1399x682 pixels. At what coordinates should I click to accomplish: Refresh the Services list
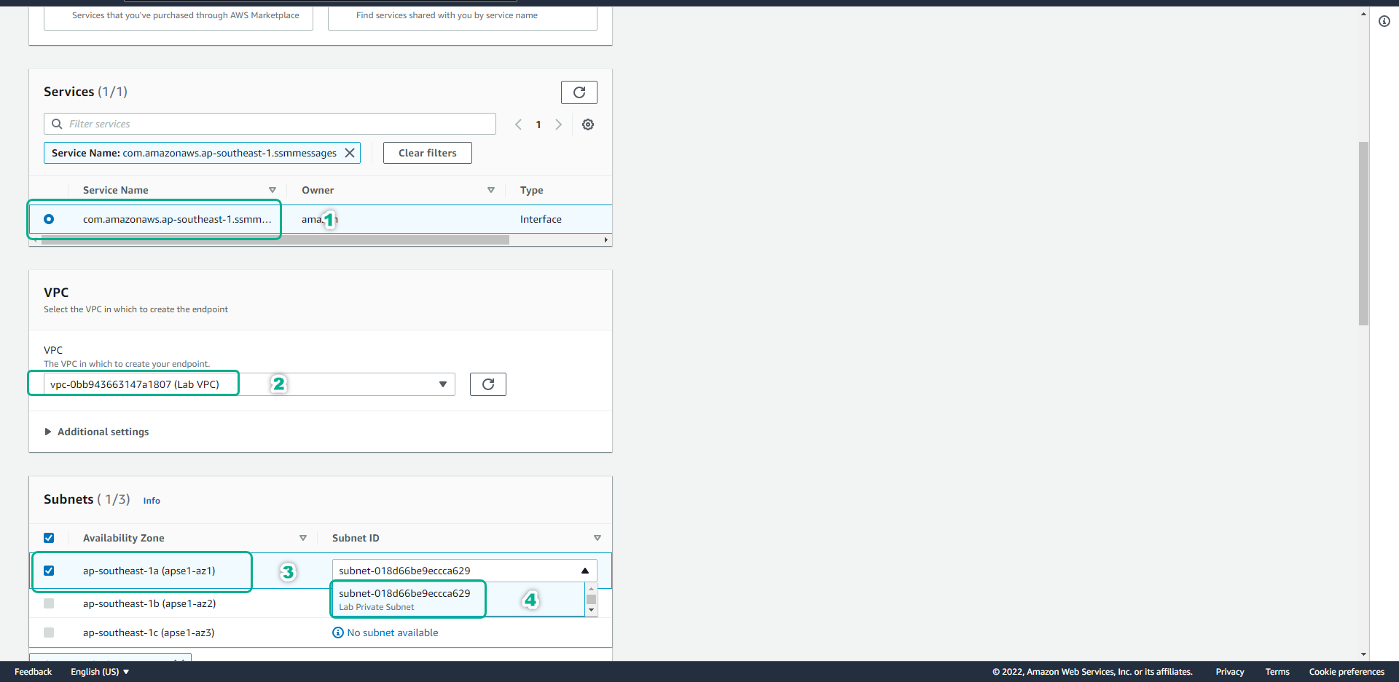[x=579, y=92]
